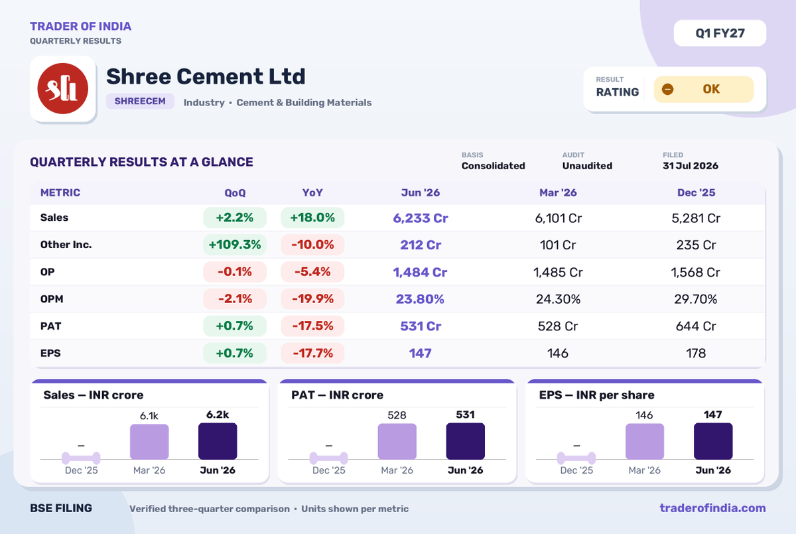Screen dimensions: 796x534
Task: Click the Consolidated basis value
Action: pos(493,166)
